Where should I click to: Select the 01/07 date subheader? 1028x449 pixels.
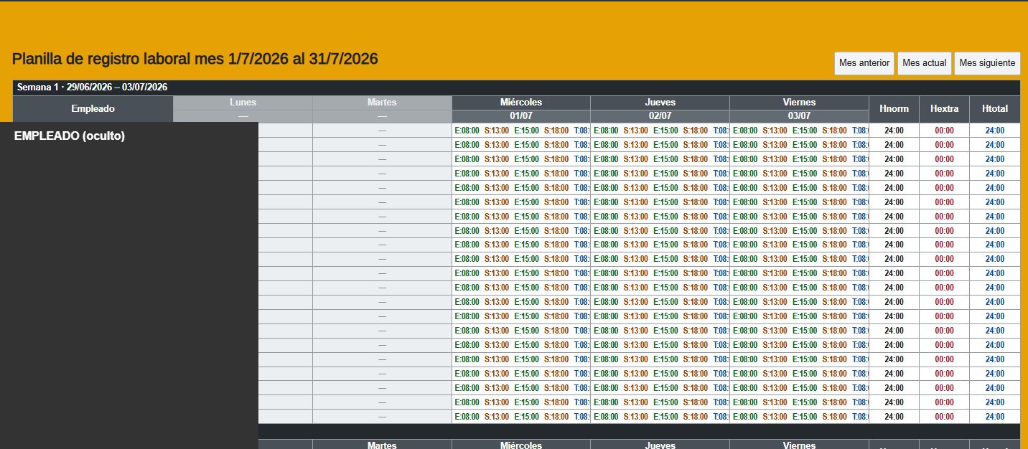point(521,116)
